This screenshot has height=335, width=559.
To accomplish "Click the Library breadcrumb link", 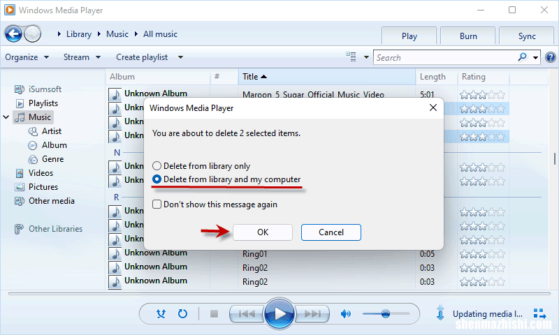I will click(x=79, y=34).
